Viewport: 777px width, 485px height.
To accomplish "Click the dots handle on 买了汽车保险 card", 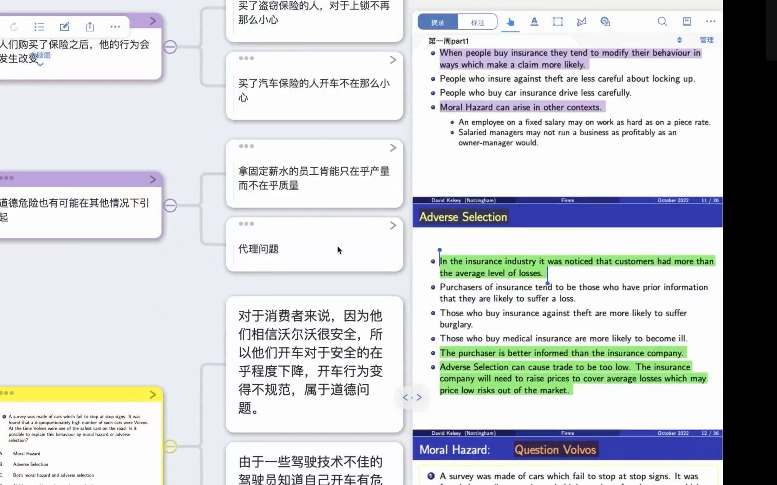I will (x=246, y=58).
